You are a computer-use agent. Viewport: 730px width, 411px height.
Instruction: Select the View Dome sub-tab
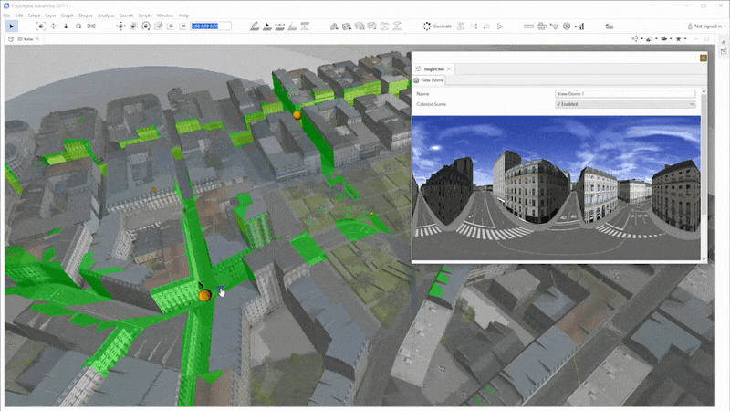pyautogui.click(x=429, y=80)
